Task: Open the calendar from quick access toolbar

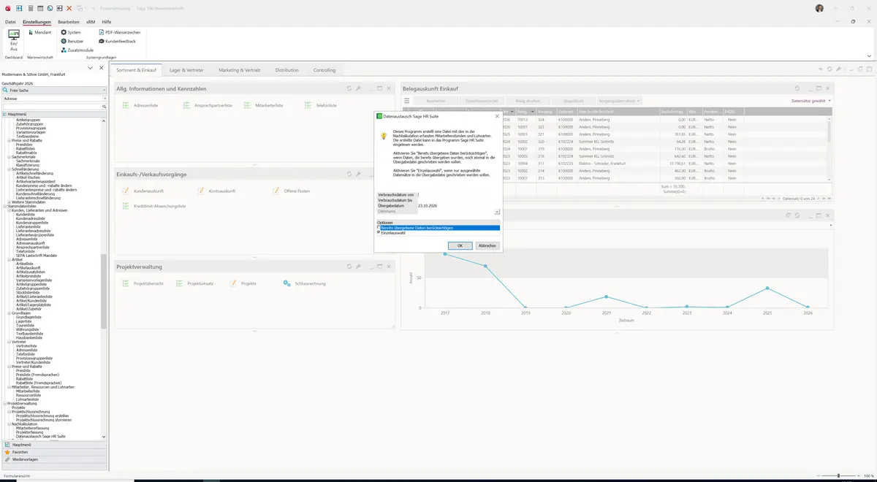Action: coord(39,8)
